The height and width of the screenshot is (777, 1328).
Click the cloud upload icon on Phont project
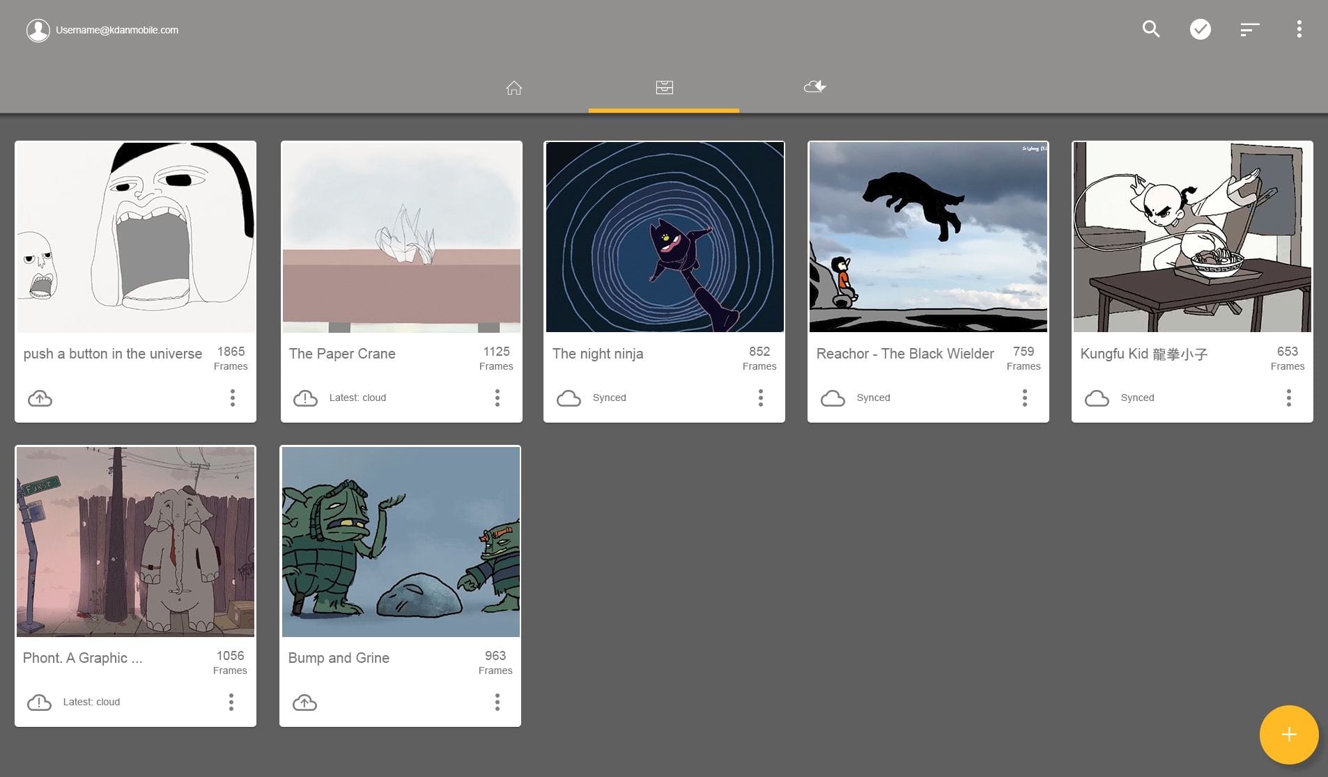click(40, 702)
